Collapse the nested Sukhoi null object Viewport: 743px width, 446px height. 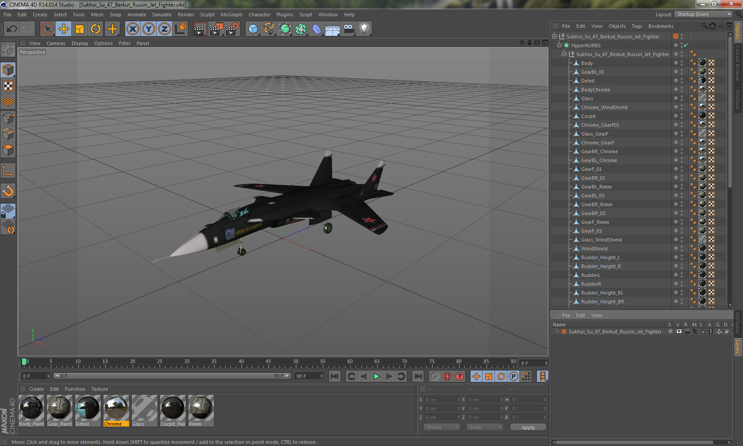point(564,54)
